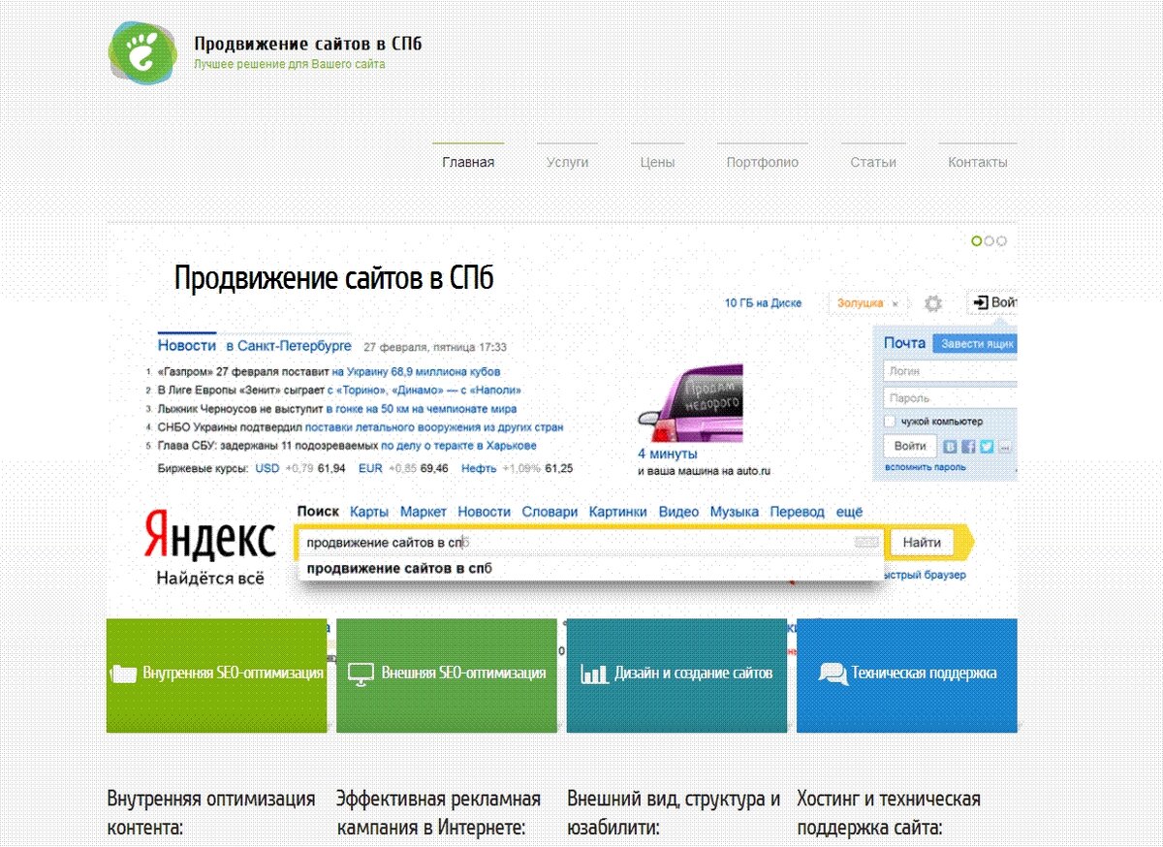This screenshot has height=847, width=1163.
Task: Switch to the Словари tab in Yandex
Action: [x=550, y=512]
